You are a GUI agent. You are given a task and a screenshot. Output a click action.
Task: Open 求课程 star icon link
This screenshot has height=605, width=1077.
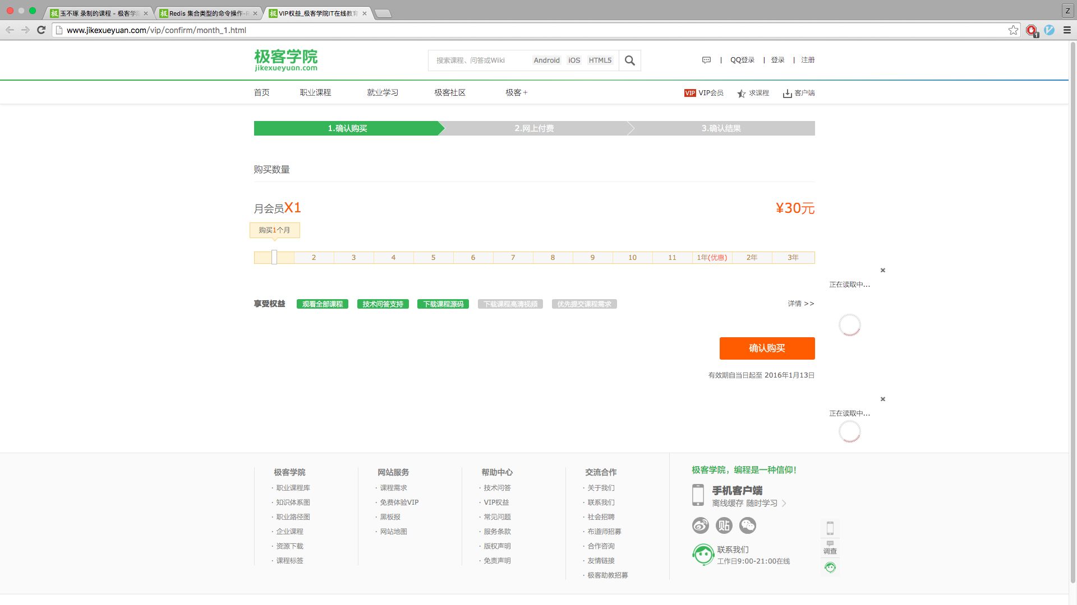742,94
